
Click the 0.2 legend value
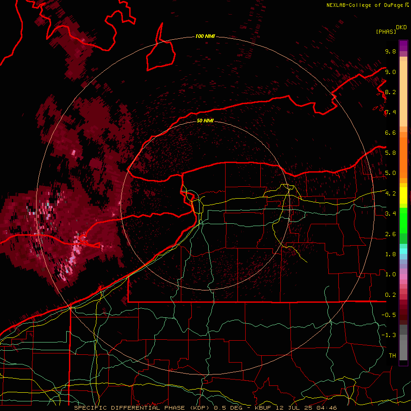[390, 295]
